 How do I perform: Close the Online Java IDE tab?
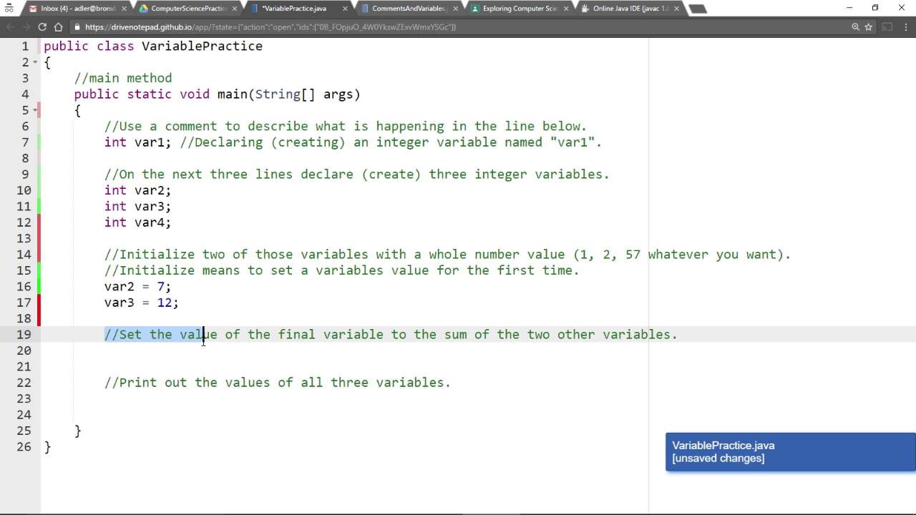point(676,9)
